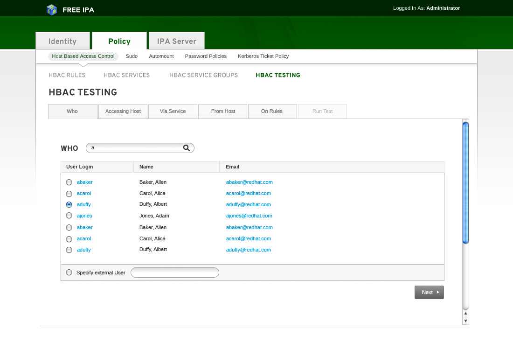Click the aduffy@redhat.com email link
The image size is (513, 350).
(248, 204)
